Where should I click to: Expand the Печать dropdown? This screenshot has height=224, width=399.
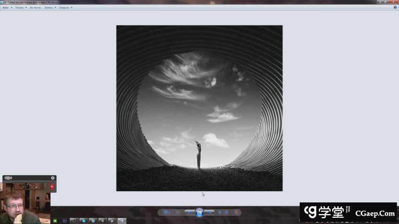(21, 7)
